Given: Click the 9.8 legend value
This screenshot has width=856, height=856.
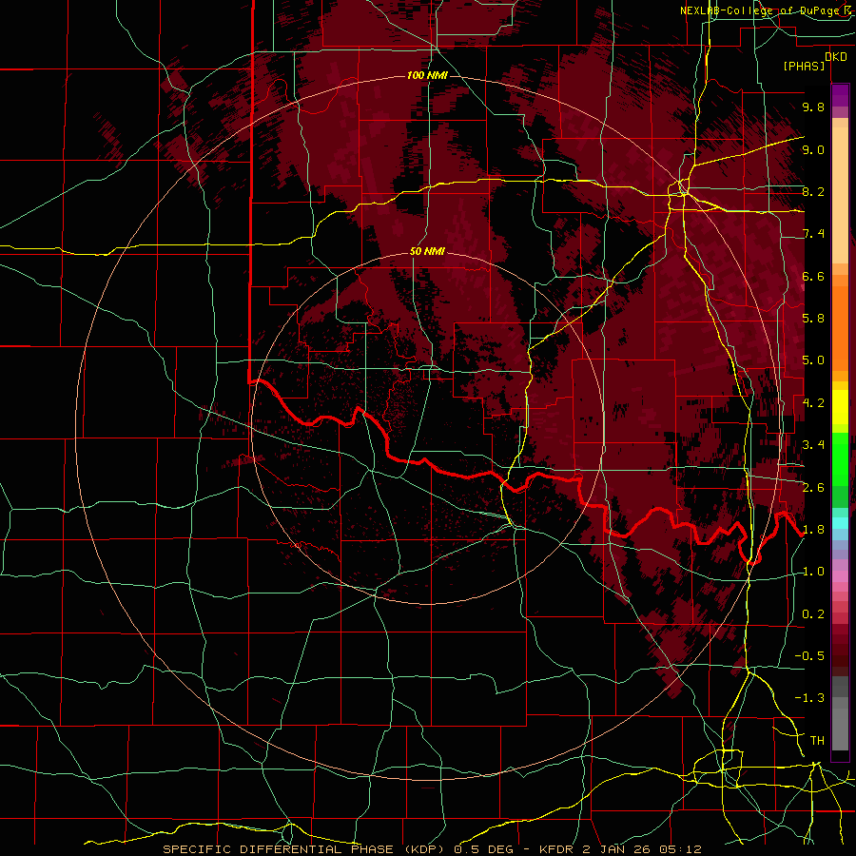Looking at the screenshot, I should coord(813,107).
